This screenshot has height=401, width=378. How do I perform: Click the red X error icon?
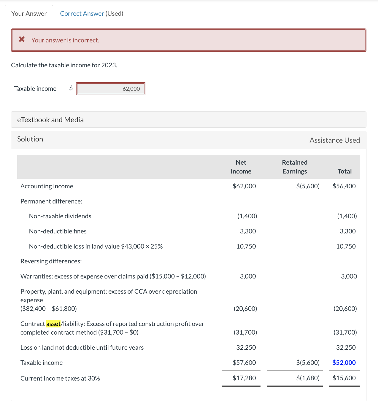pyautogui.click(x=21, y=39)
